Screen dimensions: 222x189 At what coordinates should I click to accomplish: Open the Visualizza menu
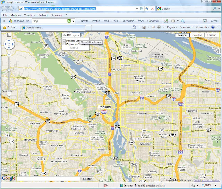pos(29,15)
